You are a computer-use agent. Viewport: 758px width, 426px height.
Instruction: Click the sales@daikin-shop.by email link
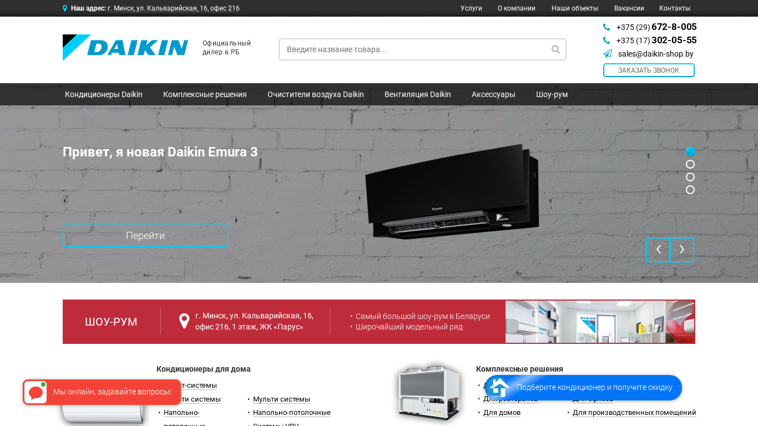point(656,54)
